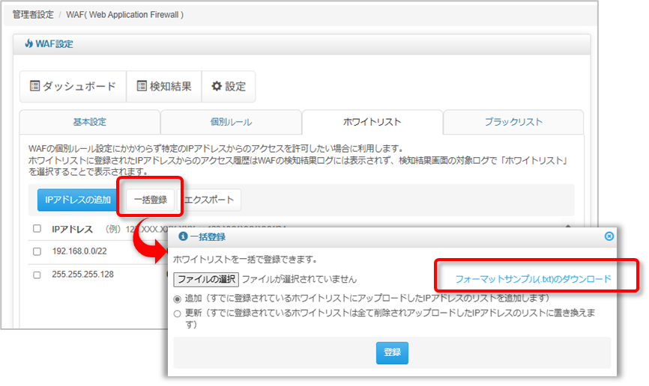Select the 追加 radio option
This screenshot has height=386, width=649.
pos(178,298)
